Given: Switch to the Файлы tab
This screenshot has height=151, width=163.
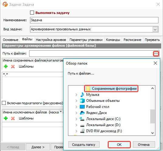Looking at the screenshot, I should point(27,39).
